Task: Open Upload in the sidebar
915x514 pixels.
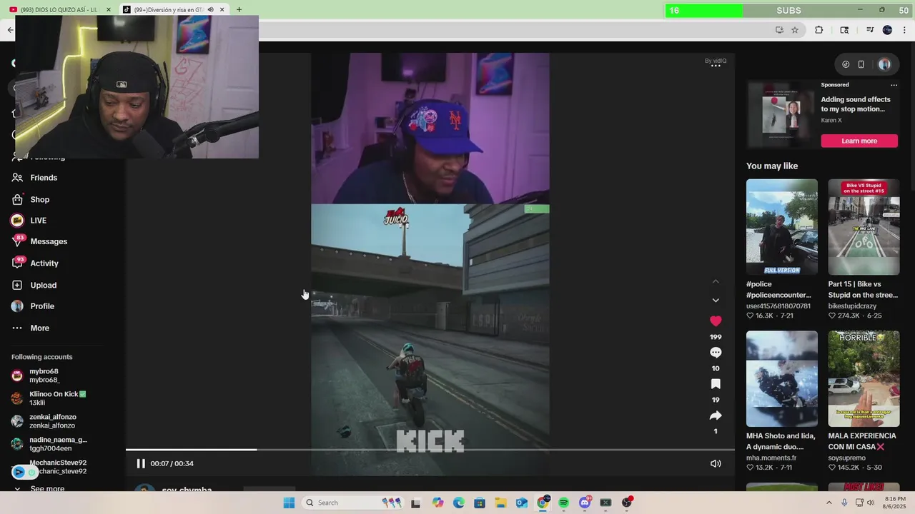Action: point(44,285)
